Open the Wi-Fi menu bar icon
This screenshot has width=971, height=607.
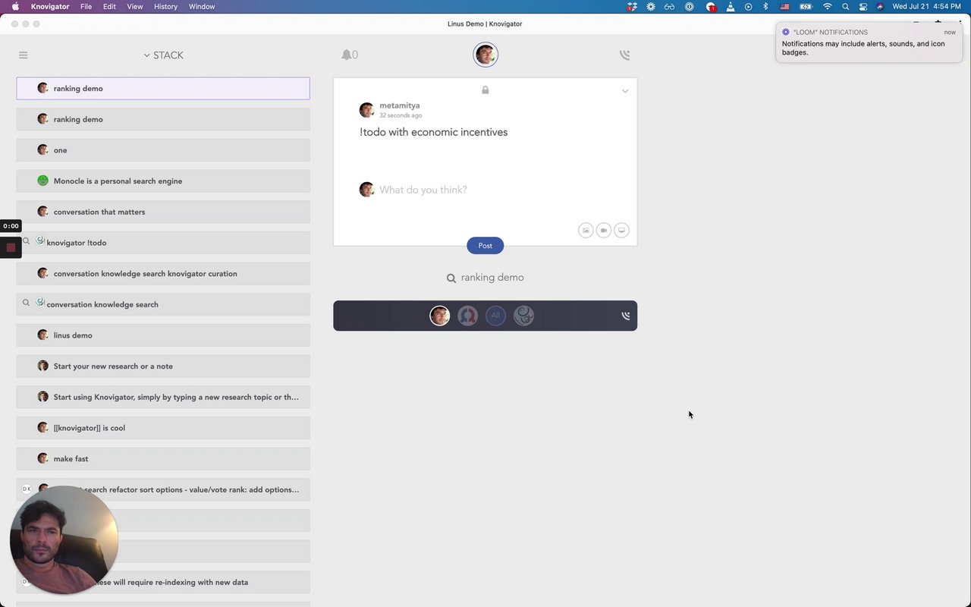tap(828, 6)
